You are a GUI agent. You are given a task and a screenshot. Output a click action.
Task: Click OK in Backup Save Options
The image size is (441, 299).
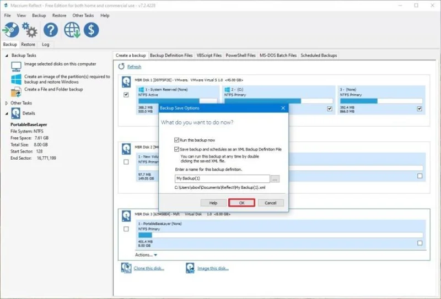coord(241,203)
